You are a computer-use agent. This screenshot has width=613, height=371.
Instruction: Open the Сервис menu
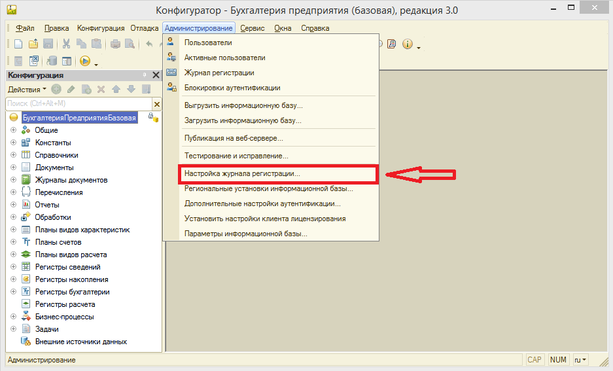click(x=252, y=28)
